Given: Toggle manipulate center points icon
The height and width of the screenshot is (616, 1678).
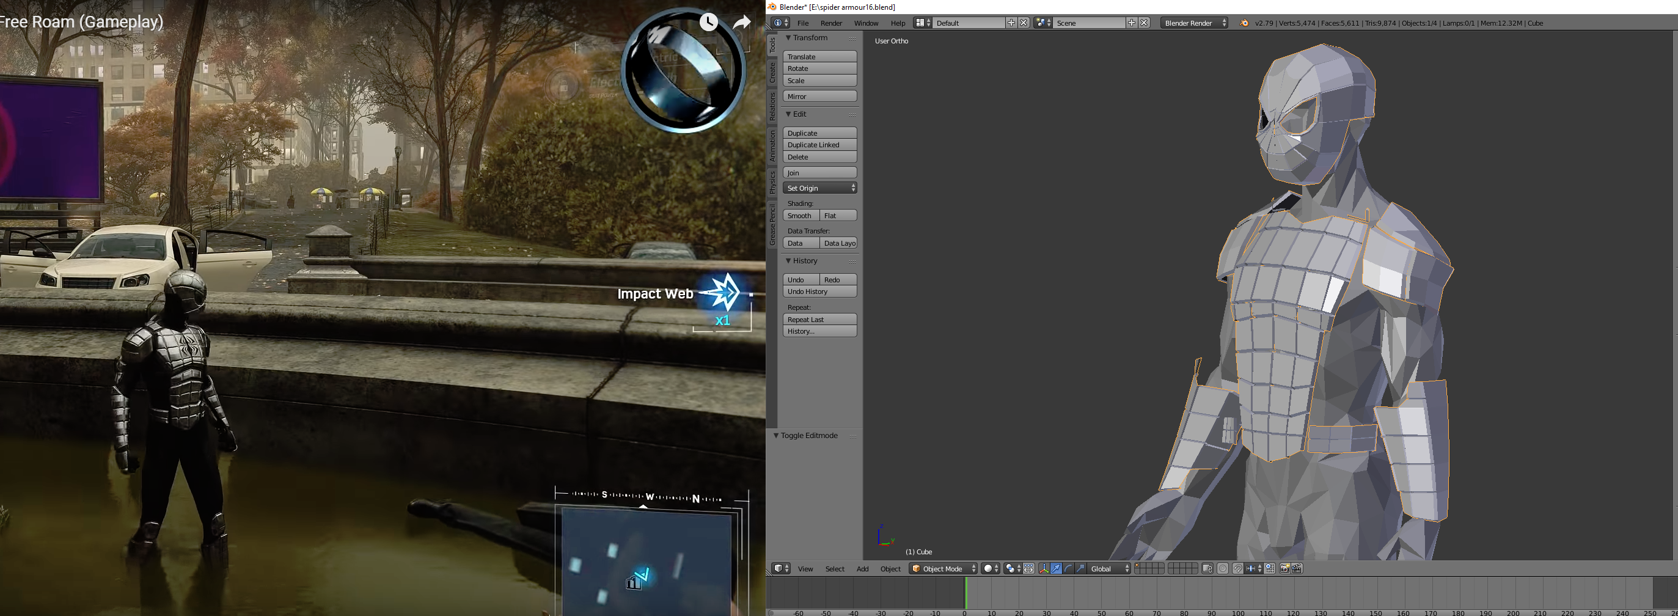Looking at the screenshot, I should point(1029,568).
